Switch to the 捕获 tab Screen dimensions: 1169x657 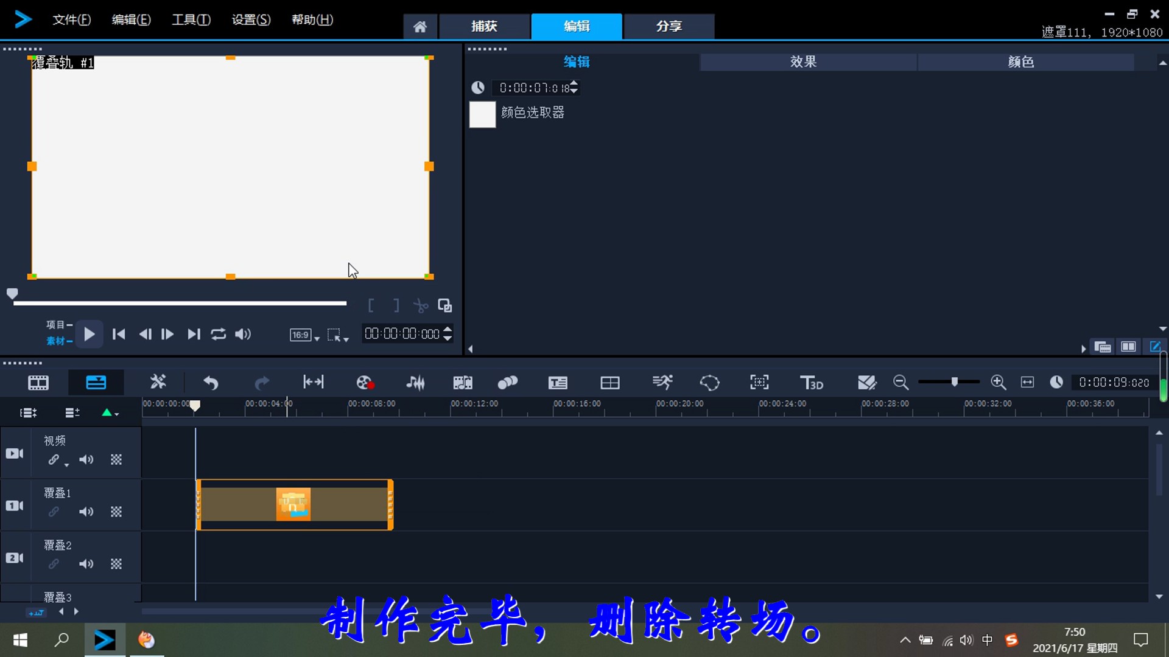tap(484, 26)
